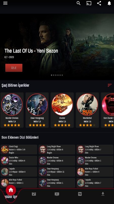This screenshot has height=204, width=114.
Task: Open the movies clapperboard tab icon
Action: tap(34, 194)
